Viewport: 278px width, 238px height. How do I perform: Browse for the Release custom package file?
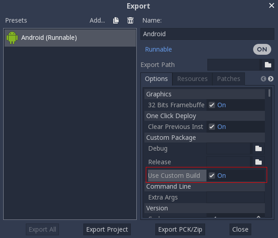tap(259, 162)
